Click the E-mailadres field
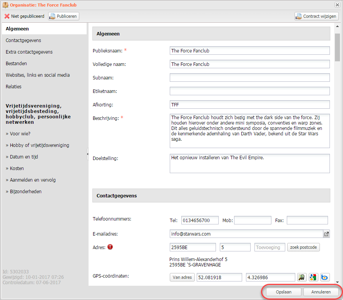The width and height of the screenshot is (343, 300). [246, 234]
